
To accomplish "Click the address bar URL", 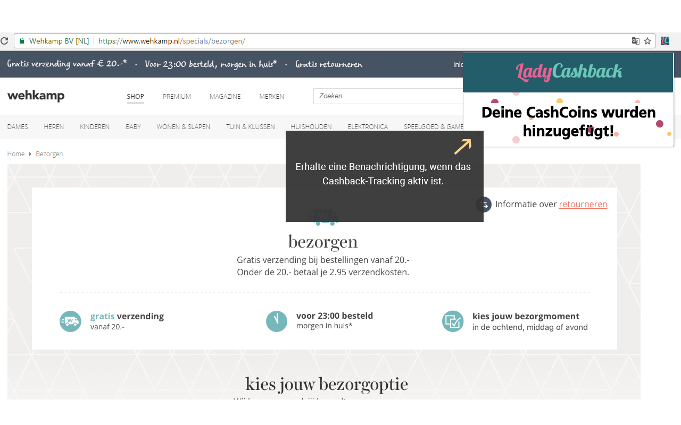I will [171, 41].
